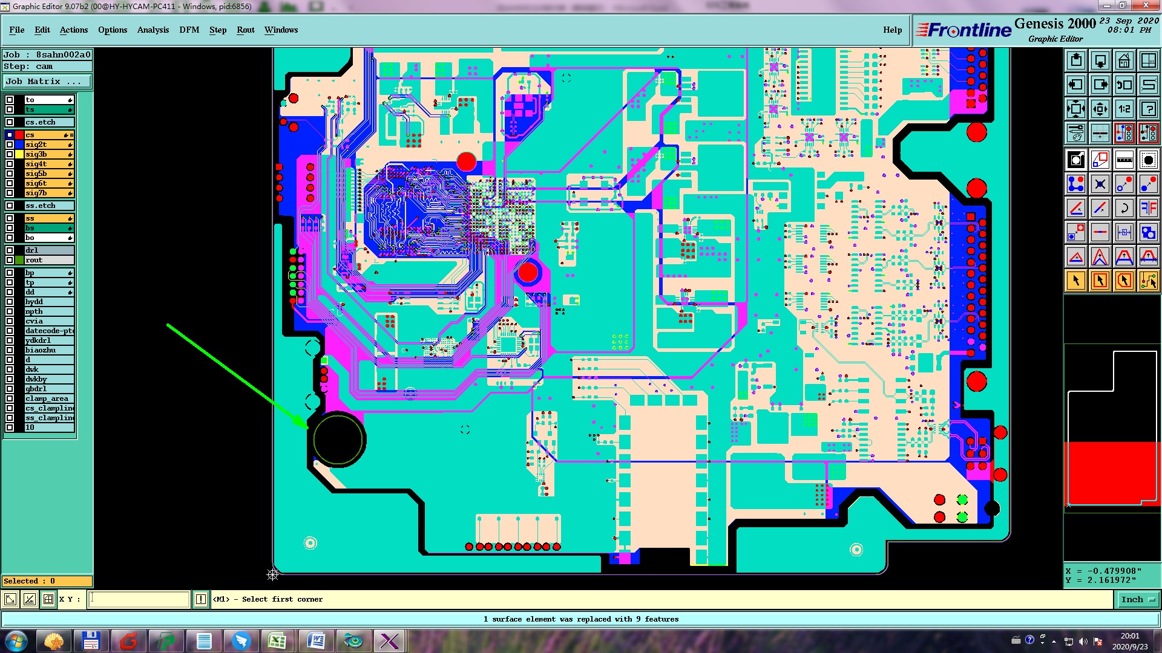Select the polygon area select tool
This screenshot has width=1162, height=653.
[1124, 281]
